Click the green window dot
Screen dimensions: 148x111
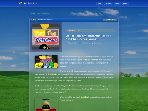36,20
